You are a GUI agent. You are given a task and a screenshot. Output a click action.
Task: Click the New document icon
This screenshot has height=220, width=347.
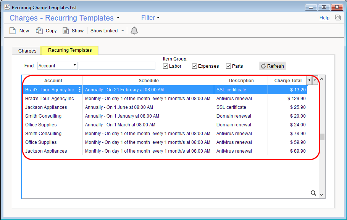(13, 31)
